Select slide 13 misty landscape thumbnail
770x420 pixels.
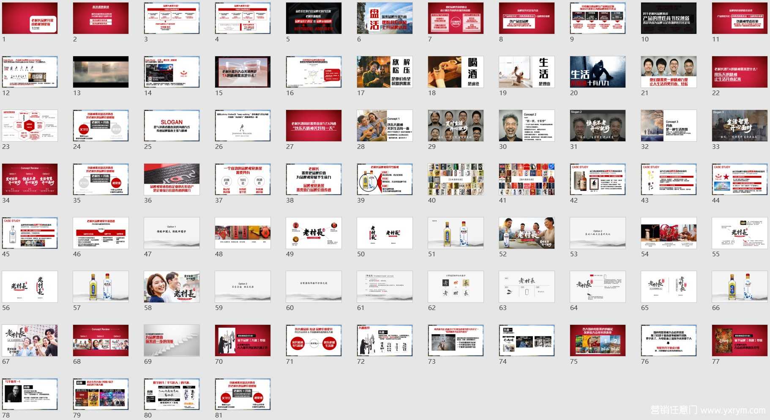[x=101, y=72]
